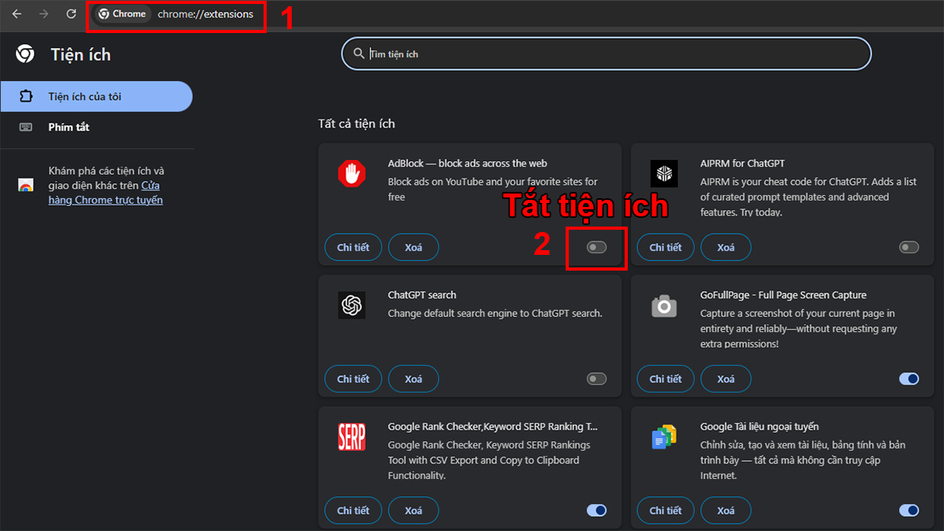Click the GoFullPage camera icon
The height and width of the screenshot is (531, 944).
click(664, 305)
